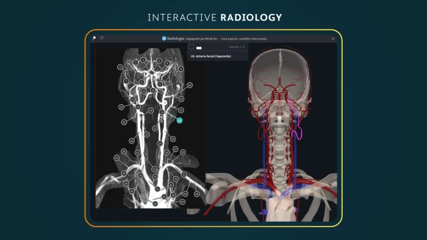Click the angiography study title text
The image size is (427, 240).
pos(226,38)
